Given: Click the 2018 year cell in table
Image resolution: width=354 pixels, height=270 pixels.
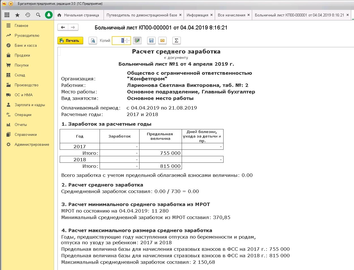Looking at the screenshot, I should 80,160.
